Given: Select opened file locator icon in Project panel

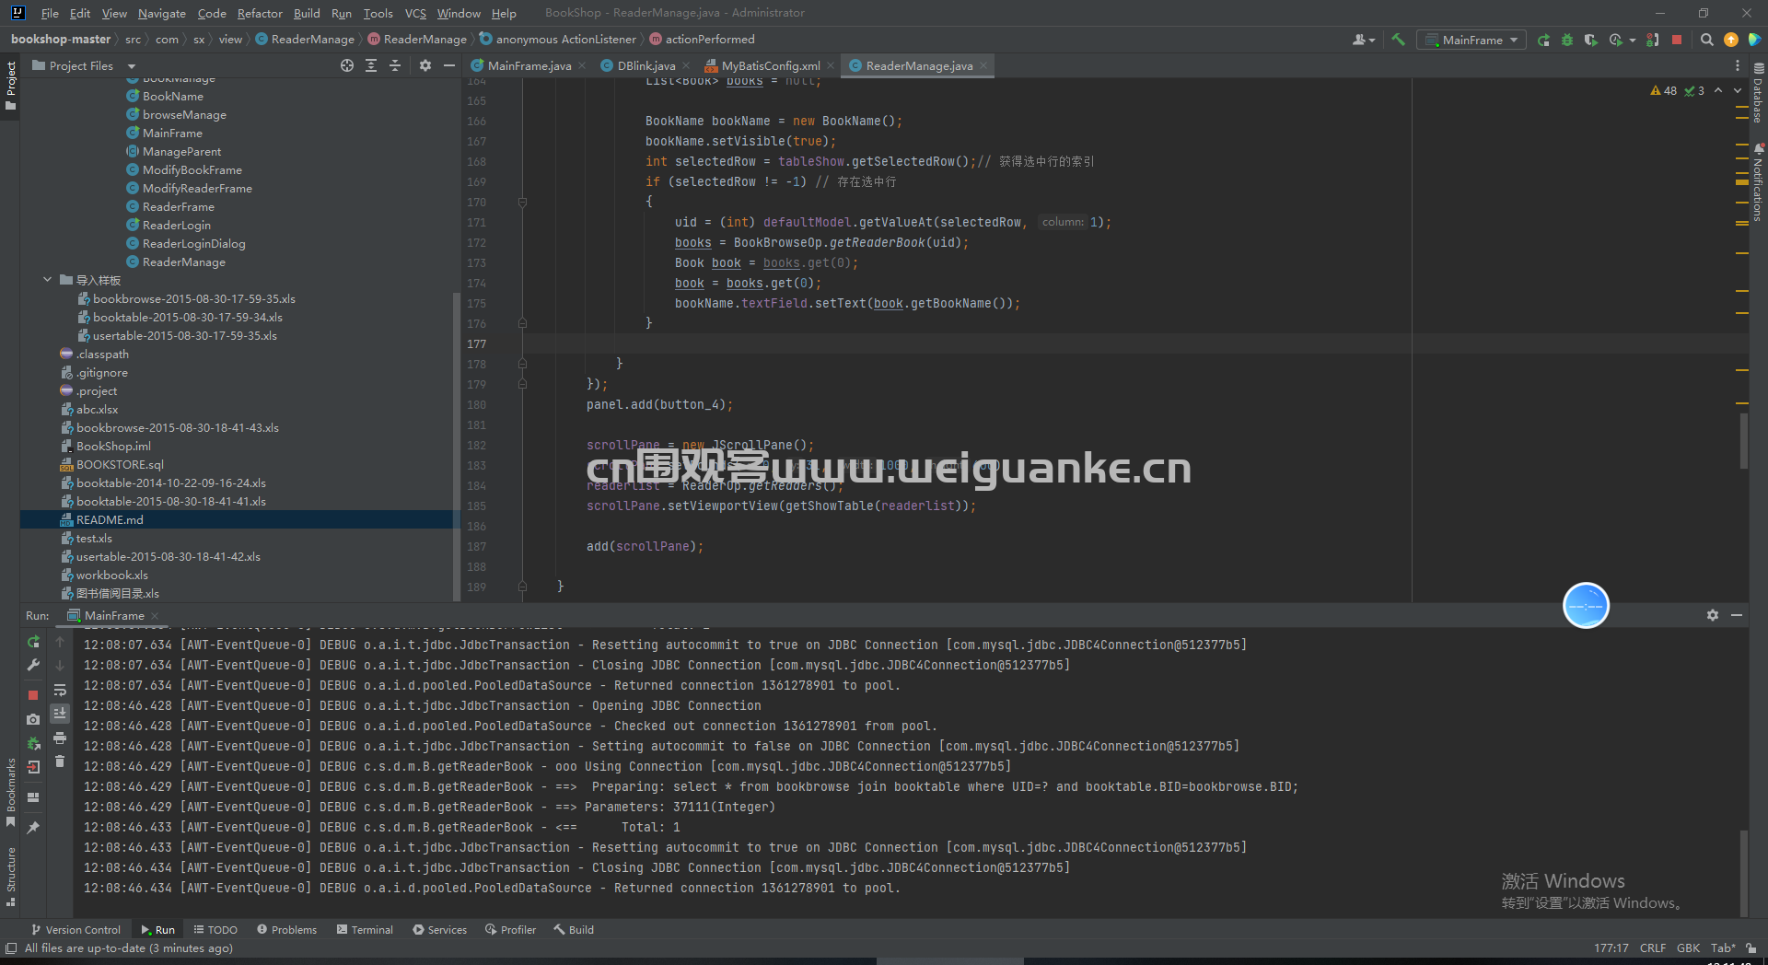Looking at the screenshot, I should pos(347,65).
